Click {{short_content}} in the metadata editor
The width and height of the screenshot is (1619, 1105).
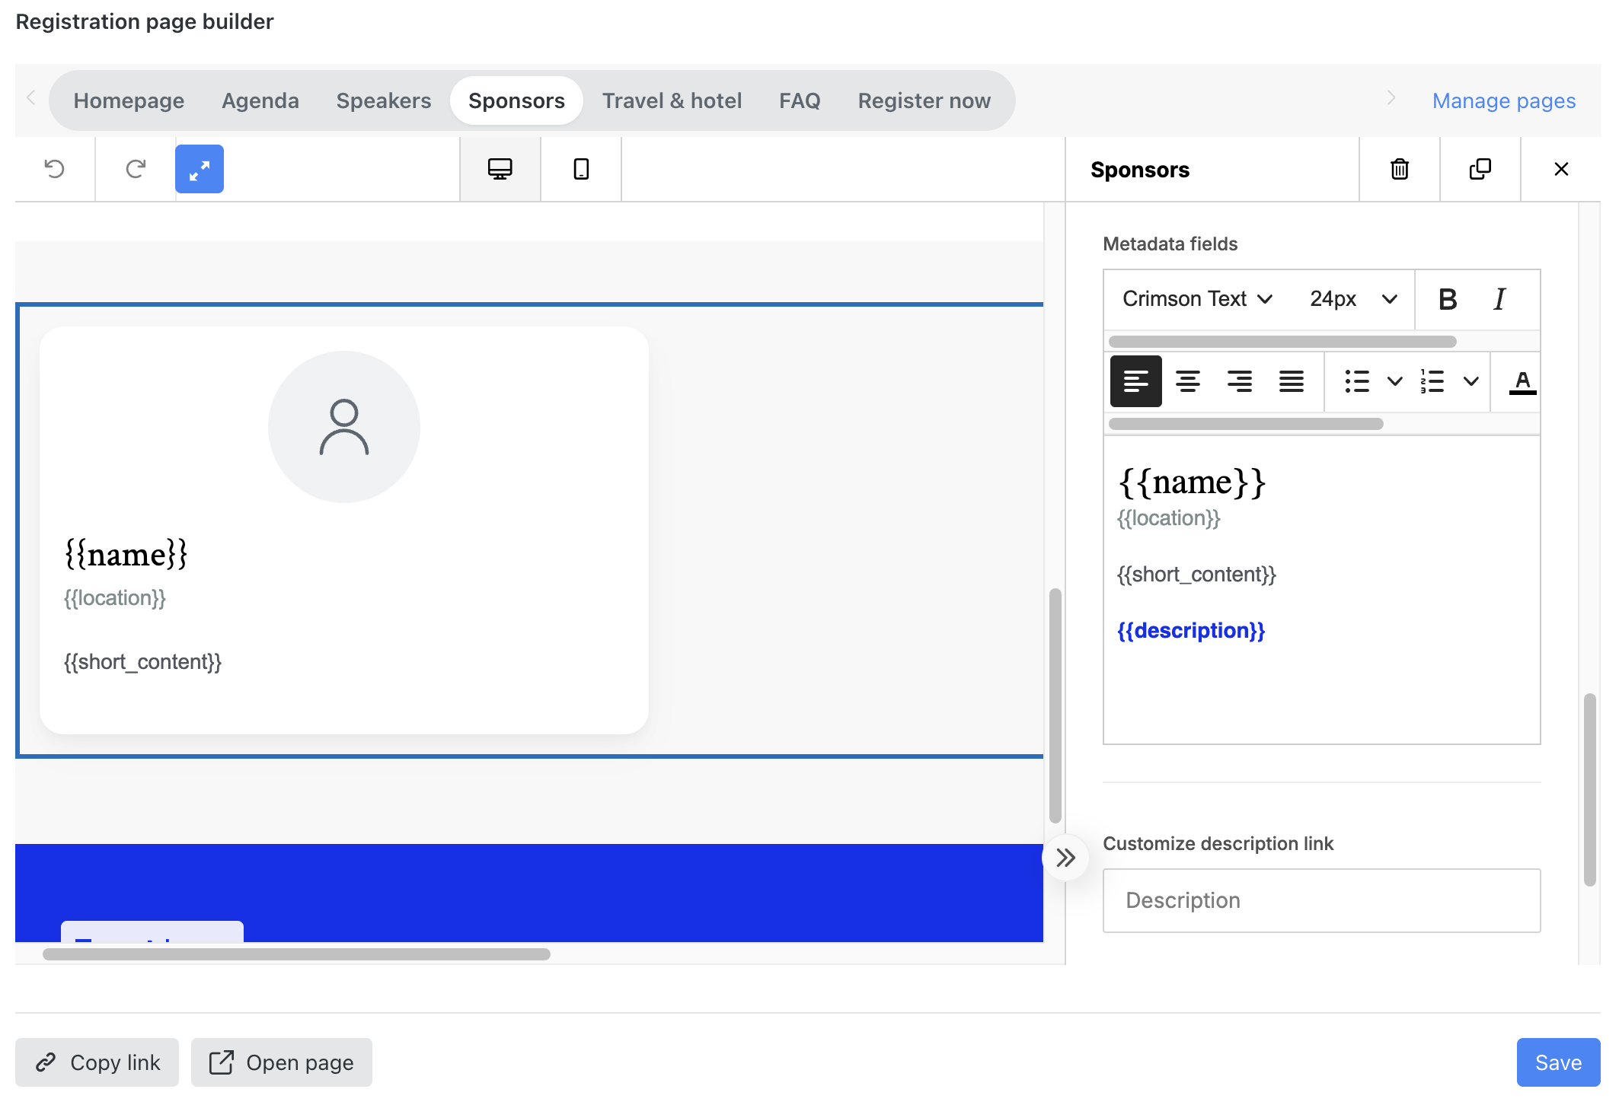click(1196, 575)
